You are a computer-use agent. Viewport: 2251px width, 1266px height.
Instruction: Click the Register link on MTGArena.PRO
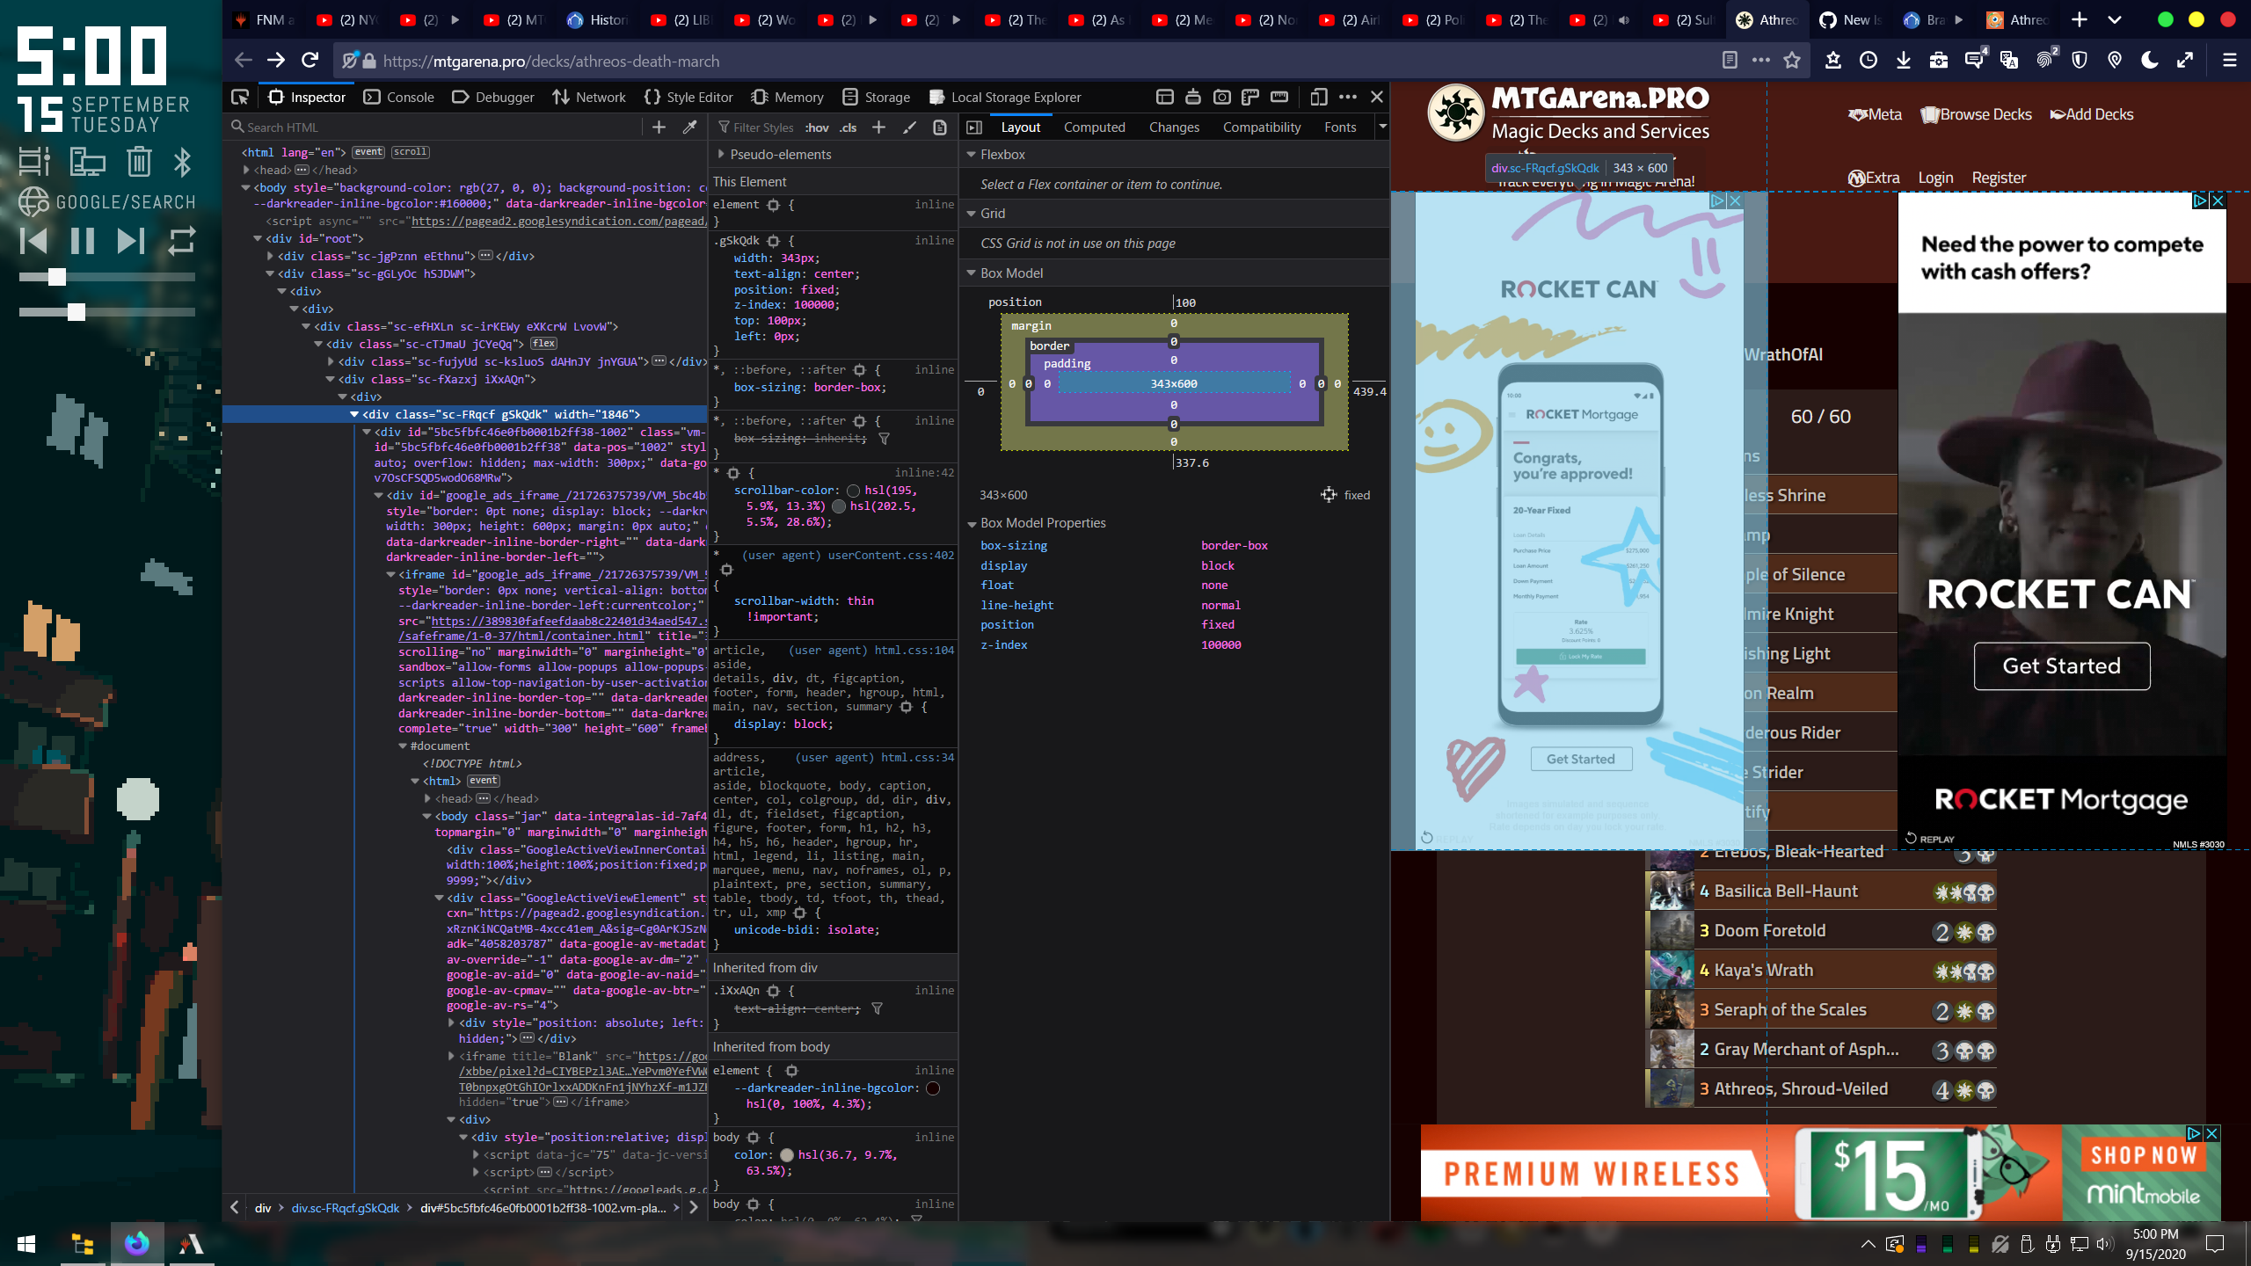1999,177
